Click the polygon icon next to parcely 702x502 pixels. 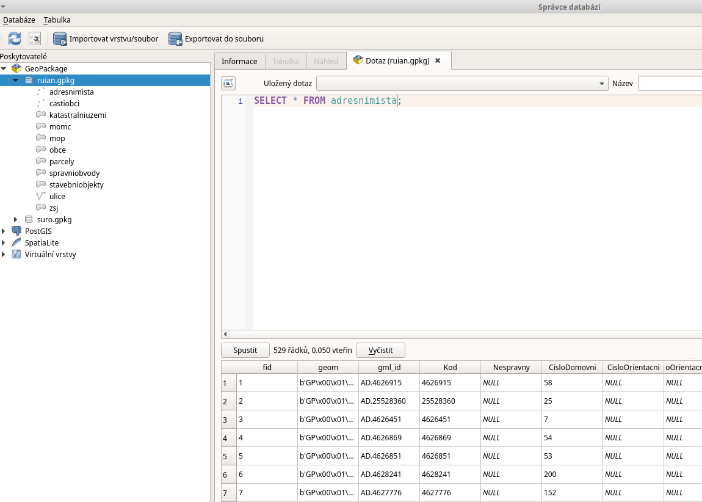(41, 161)
